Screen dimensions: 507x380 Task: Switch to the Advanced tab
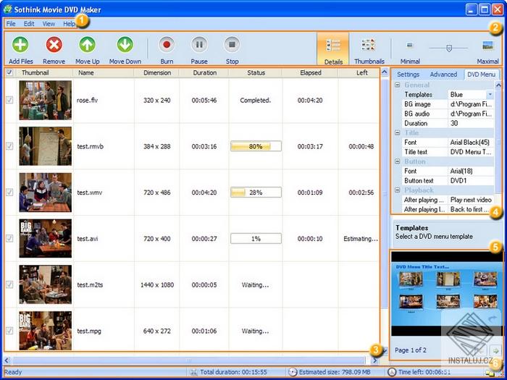(x=443, y=74)
